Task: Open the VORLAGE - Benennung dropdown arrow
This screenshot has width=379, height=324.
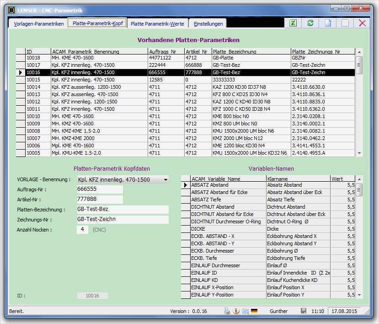Action: 166,180
